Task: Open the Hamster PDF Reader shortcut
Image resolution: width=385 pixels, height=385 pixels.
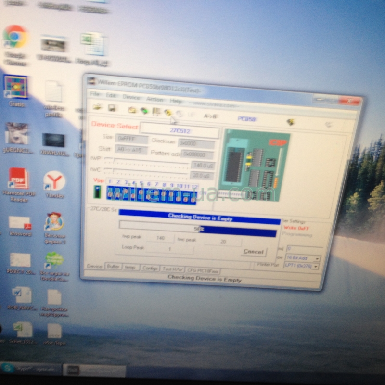Action: pos(19,185)
